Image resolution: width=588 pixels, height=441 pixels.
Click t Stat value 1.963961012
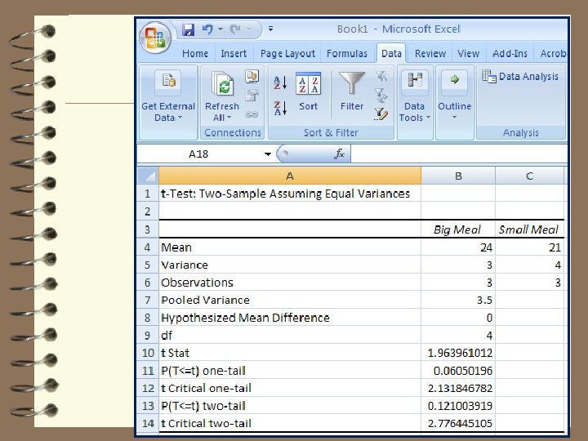click(458, 353)
